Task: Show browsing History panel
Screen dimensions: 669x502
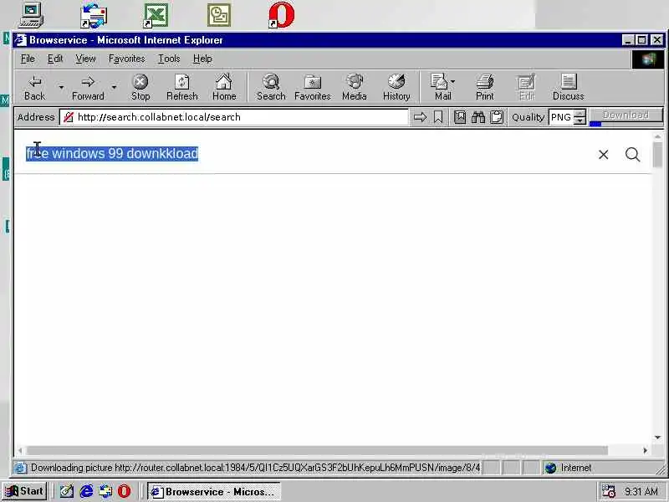Action: (x=396, y=88)
